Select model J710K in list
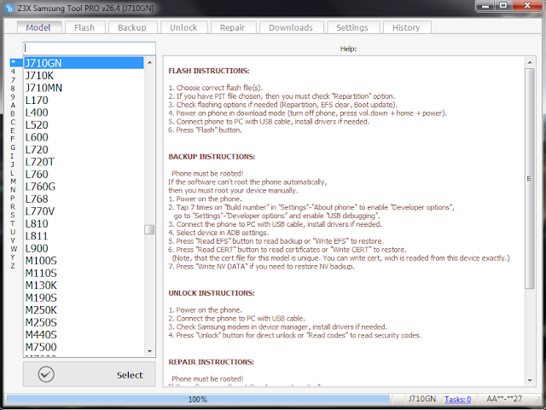 click(x=84, y=76)
